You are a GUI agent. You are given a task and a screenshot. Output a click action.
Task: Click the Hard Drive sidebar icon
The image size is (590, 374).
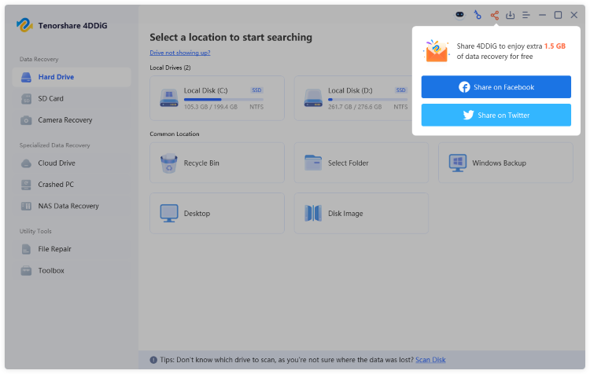click(26, 77)
